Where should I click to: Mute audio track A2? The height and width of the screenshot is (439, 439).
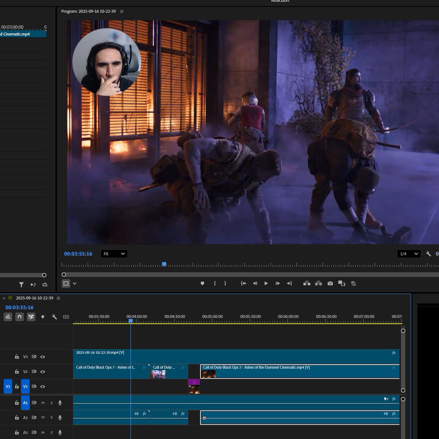(x=43, y=417)
